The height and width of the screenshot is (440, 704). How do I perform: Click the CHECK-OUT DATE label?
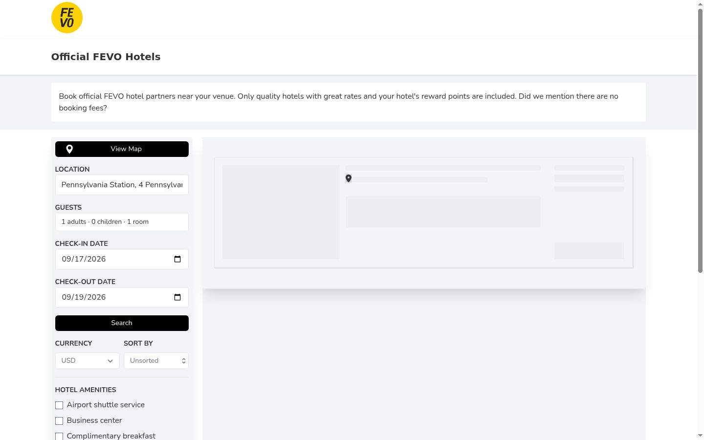pyautogui.click(x=86, y=282)
